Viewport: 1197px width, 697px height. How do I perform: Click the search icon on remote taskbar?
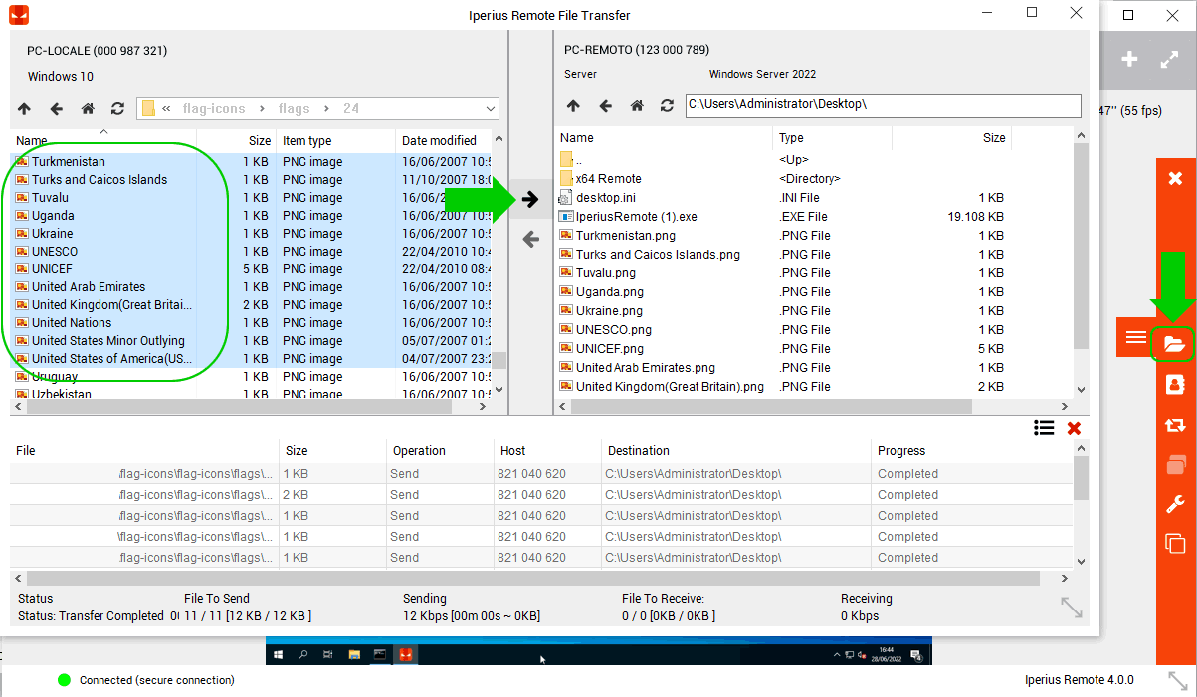(x=303, y=655)
